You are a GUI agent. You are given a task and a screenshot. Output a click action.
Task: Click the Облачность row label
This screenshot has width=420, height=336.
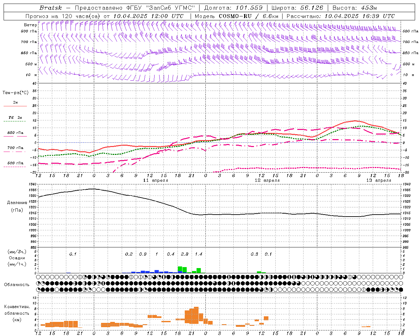(x=17, y=285)
